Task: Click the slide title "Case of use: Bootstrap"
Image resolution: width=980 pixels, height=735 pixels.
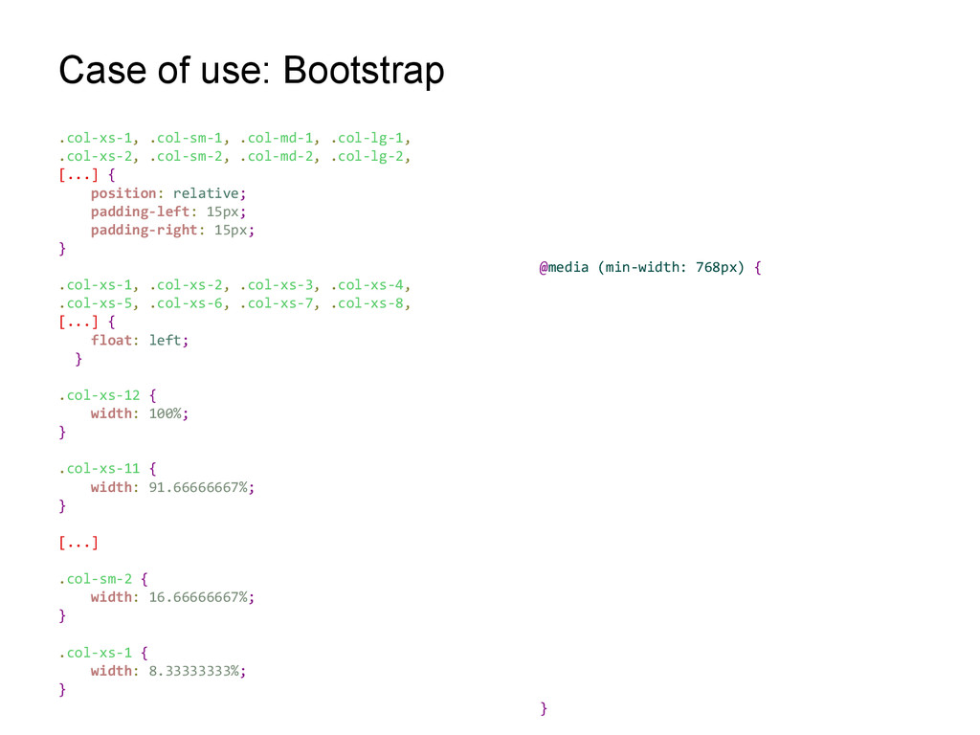Action: pyautogui.click(x=252, y=70)
